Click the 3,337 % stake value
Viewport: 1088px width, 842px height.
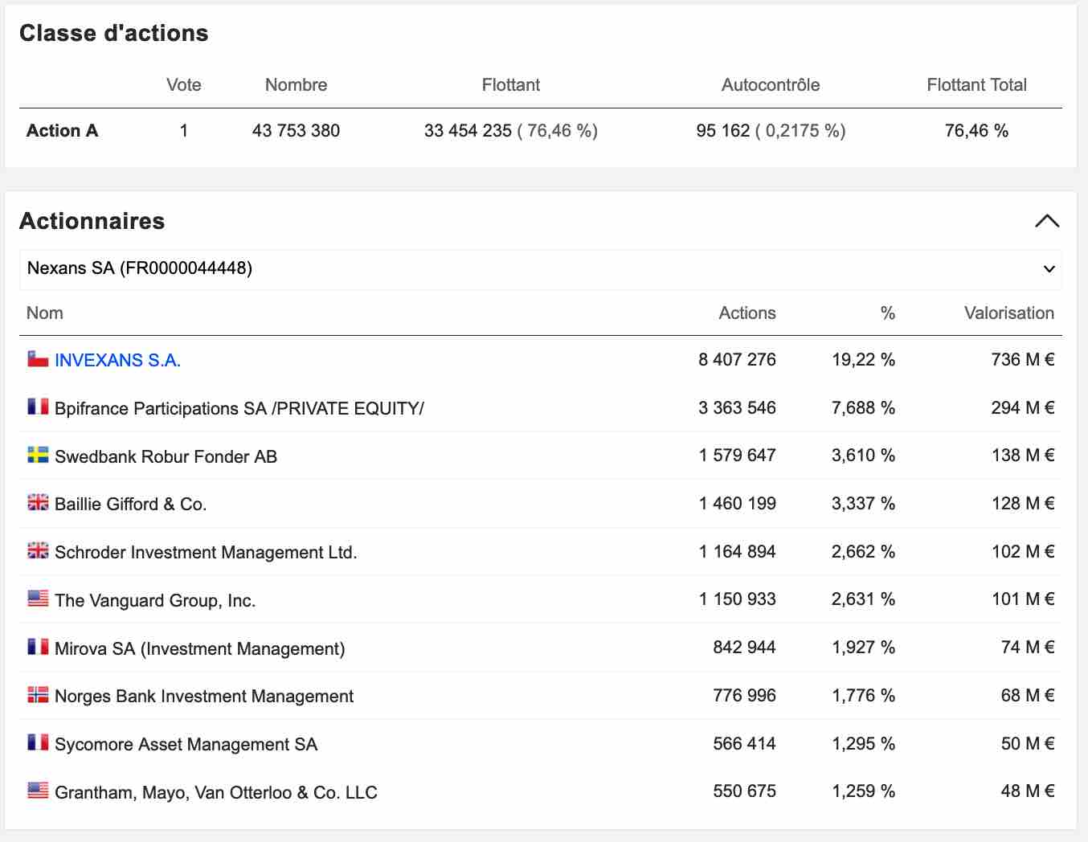pyautogui.click(x=863, y=503)
